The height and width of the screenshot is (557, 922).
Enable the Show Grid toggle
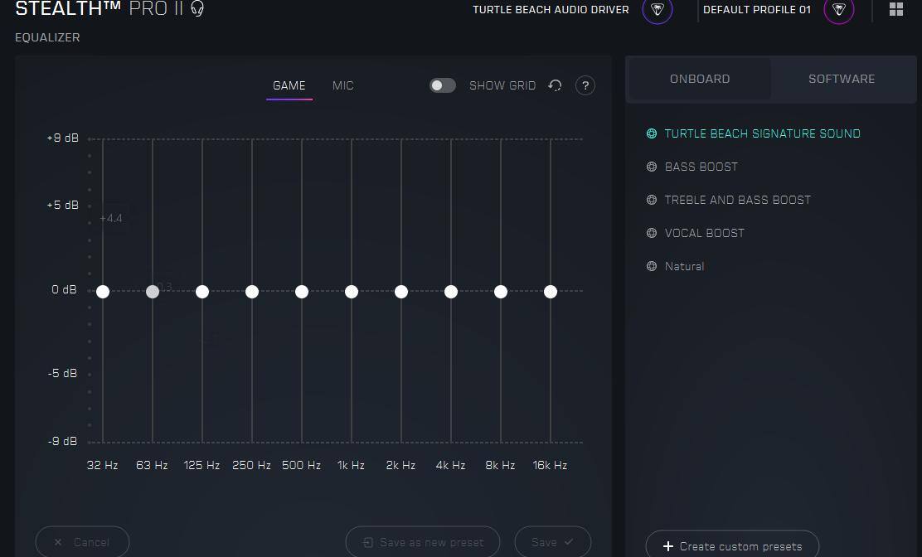442,85
